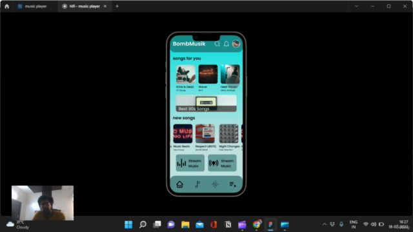Open the Teams Chat taskbar icon
The width and height of the screenshot is (413, 232).
coord(171,224)
